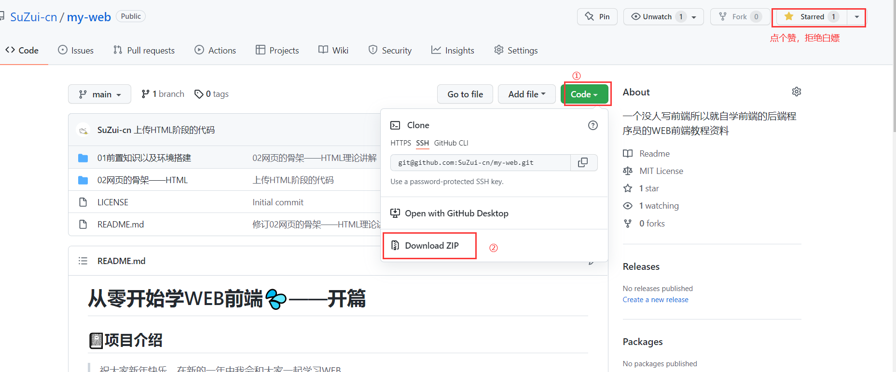Open the Security tab

click(390, 50)
